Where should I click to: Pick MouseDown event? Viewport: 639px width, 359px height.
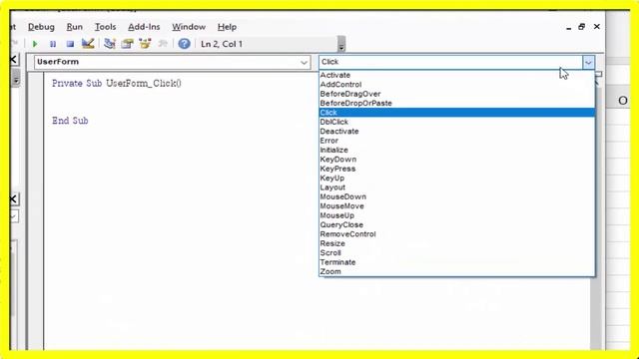point(457,196)
